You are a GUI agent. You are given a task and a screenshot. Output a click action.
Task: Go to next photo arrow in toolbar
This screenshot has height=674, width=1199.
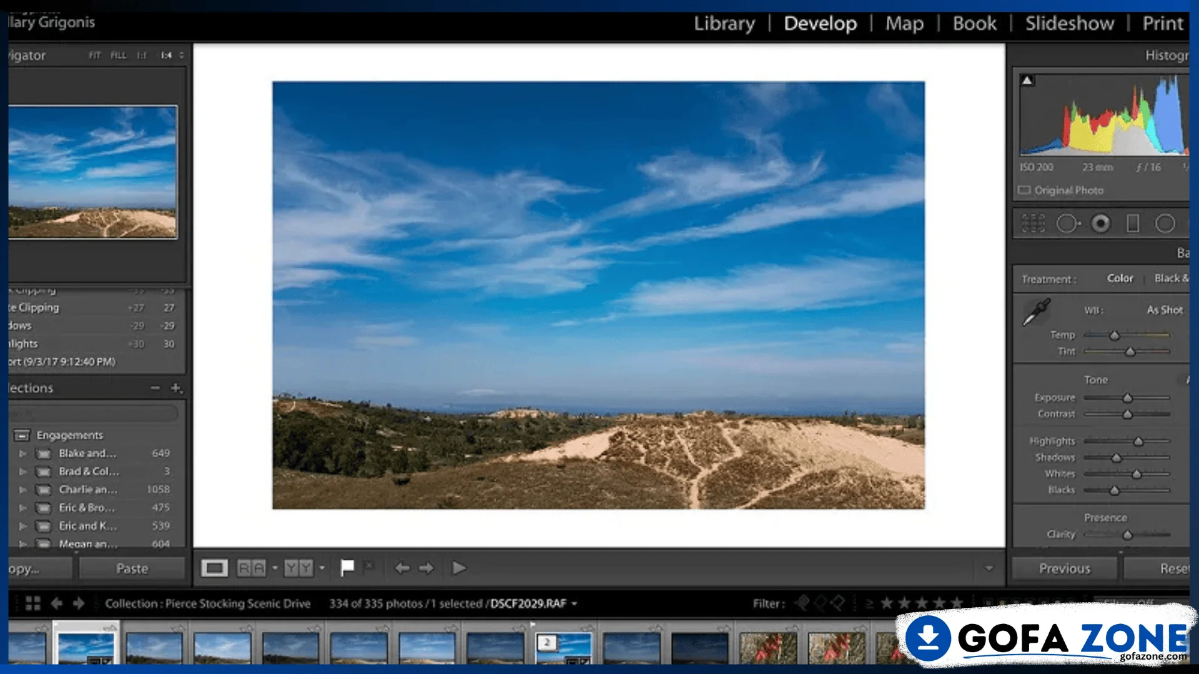coord(427,568)
